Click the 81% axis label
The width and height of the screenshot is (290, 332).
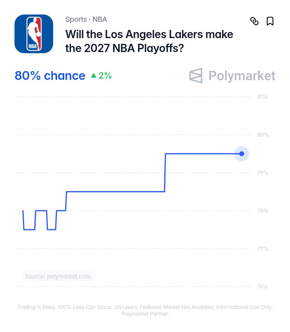(x=262, y=97)
